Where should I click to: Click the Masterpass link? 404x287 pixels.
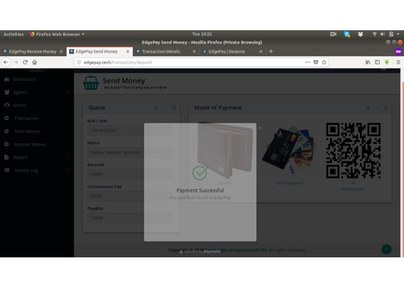click(353, 189)
